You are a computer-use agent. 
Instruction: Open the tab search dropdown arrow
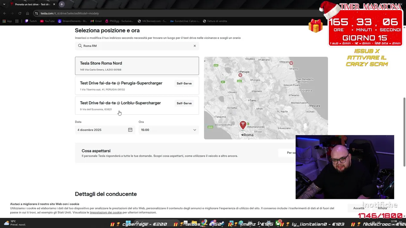click(x=4, y=4)
